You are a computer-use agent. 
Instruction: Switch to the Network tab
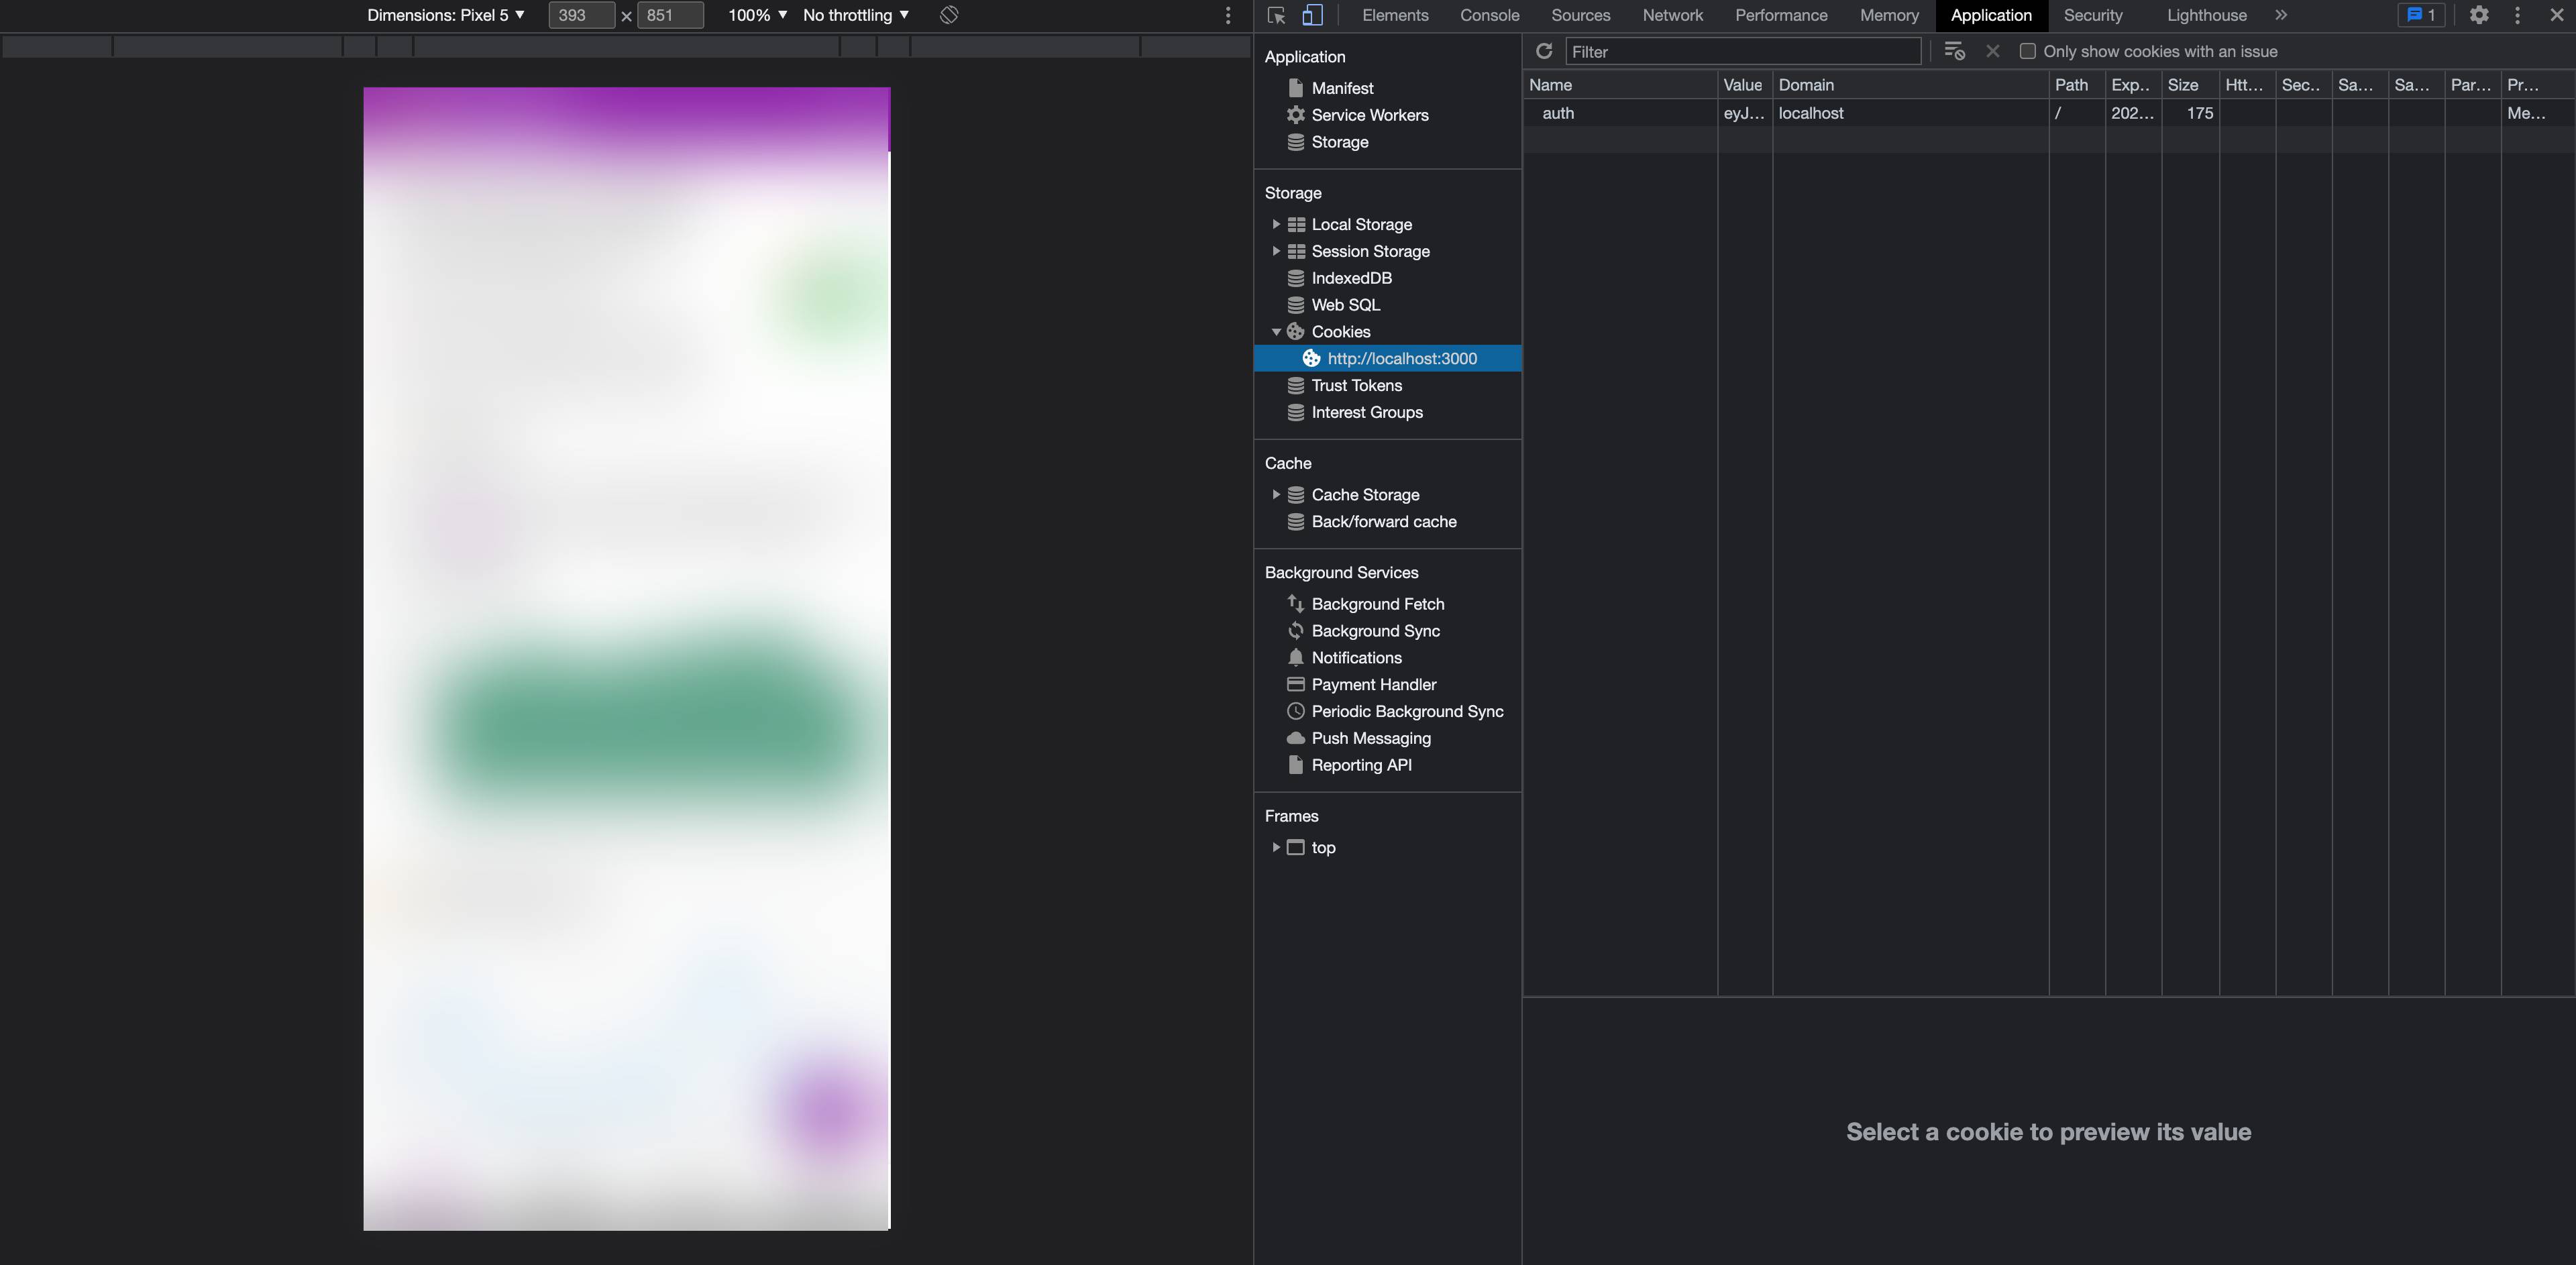click(x=1672, y=15)
